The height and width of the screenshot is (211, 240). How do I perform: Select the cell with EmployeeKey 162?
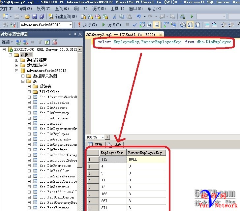(x=113, y=194)
